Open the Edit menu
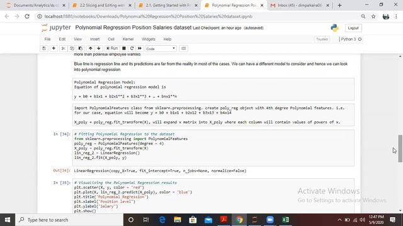This screenshot has width=403, height=226. pyautogui.click(x=62, y=39)
